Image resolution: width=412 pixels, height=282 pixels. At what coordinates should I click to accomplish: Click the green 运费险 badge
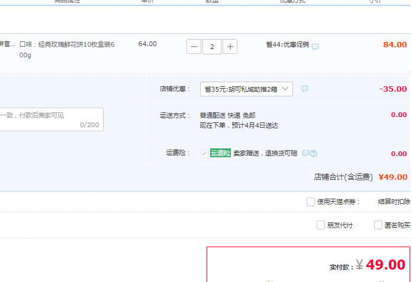click(220, 153)
